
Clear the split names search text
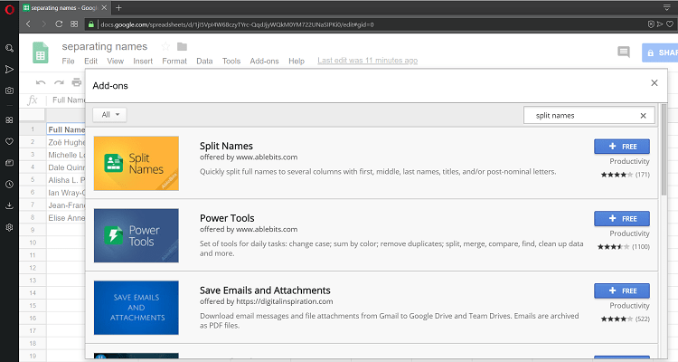644,116
